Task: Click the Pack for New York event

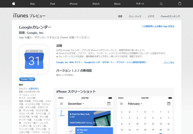Action: pyautogui.click(x=89, y=118)
